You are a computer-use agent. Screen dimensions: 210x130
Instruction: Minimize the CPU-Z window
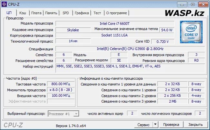(182, 5)
